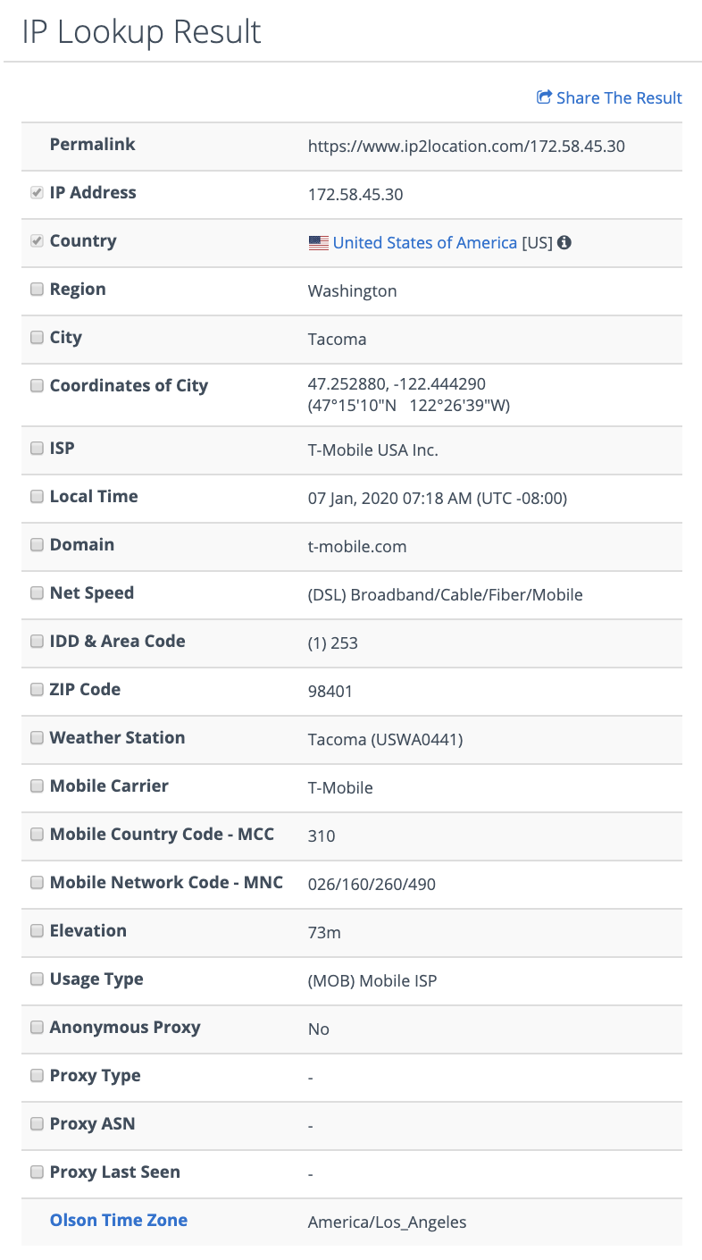Screen dimensions: 702x1260
Task: Open the United States of America link
Action: [x=425, y=242]
